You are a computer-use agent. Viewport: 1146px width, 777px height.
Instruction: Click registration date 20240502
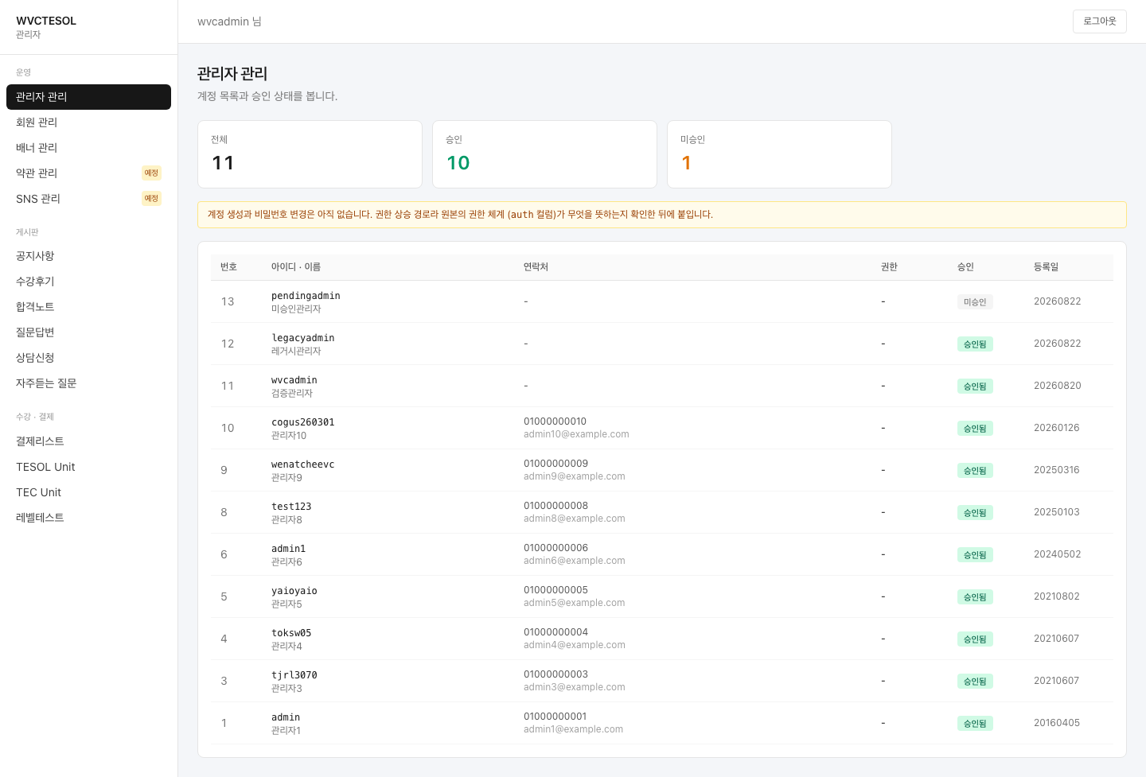[x=1057, y=554]
